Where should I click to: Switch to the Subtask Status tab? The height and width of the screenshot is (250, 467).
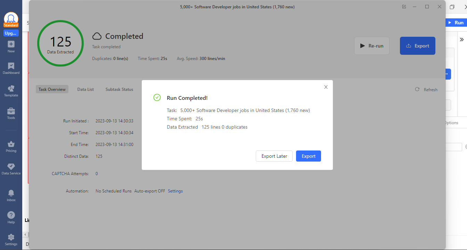click(119, 89)
